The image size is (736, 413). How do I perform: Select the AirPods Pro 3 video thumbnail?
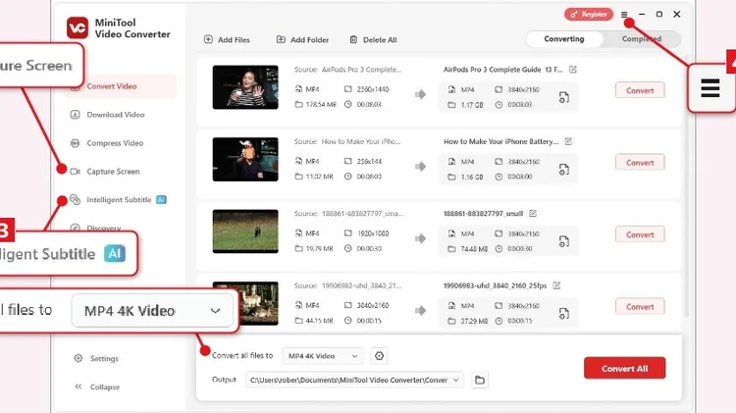pos(245,86)
